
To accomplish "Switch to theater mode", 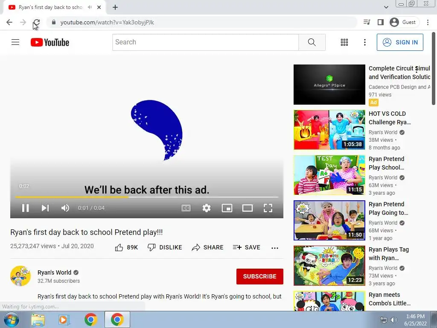I will click(248, 208).
